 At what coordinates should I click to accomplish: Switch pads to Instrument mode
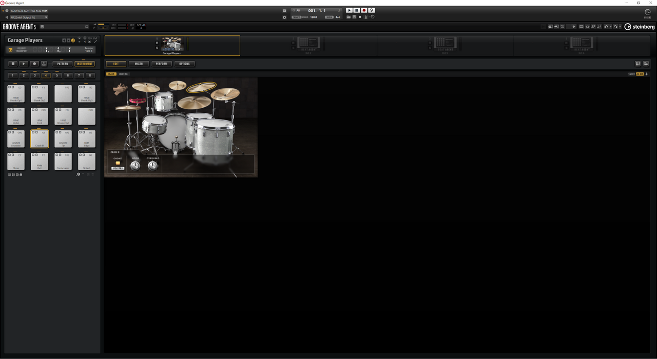(x=85, y=64)
